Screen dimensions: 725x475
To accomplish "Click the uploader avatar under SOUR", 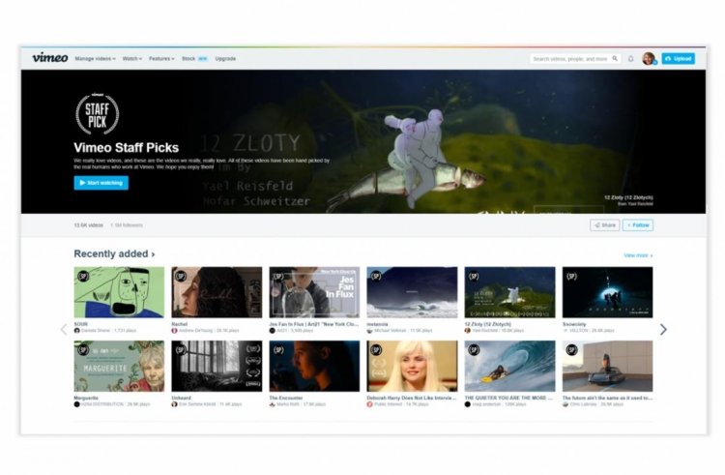I will click(76, 331).
